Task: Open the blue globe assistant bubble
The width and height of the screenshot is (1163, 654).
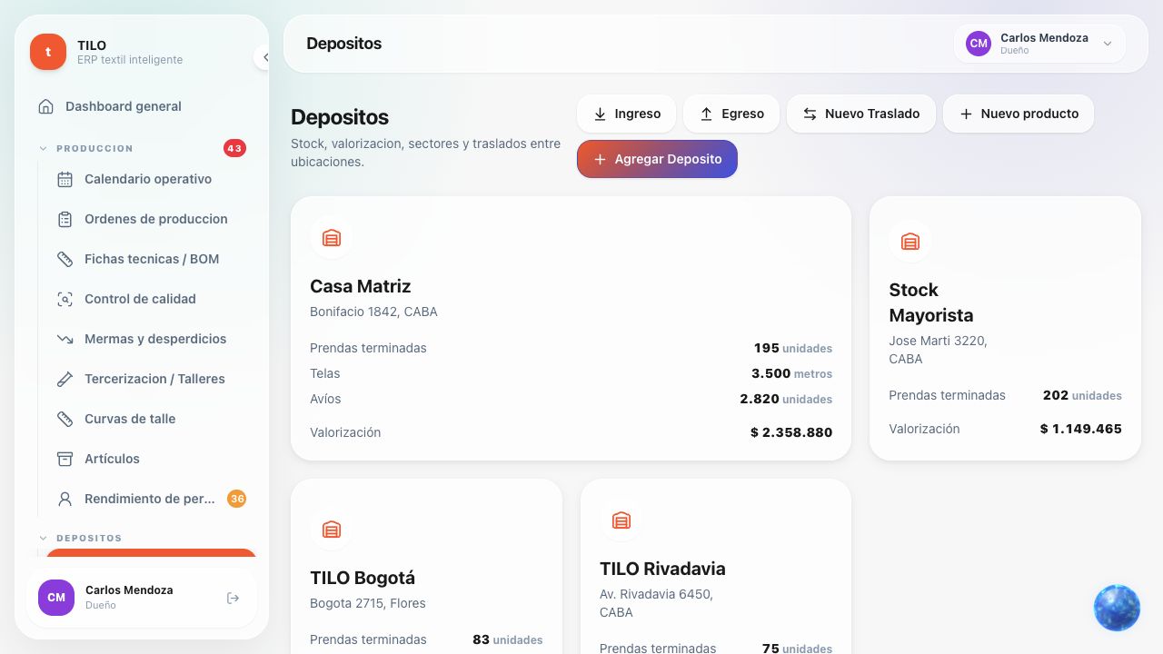Action: [x=1117, y=608]
